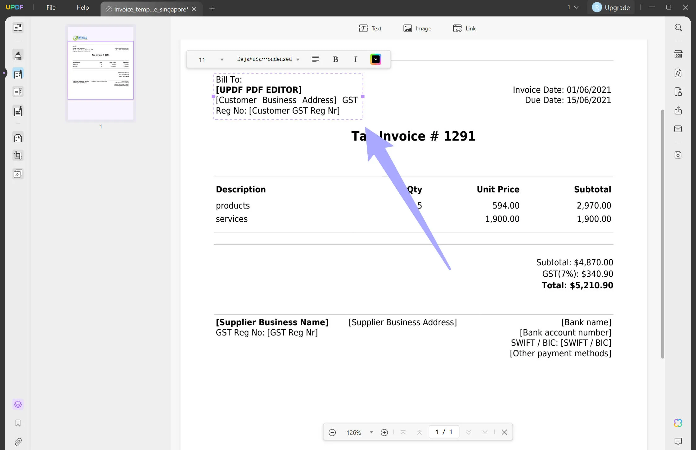Open the comments panel icon bottom right
The height and width of the screenshot is (450, 696).
(678, 441)
